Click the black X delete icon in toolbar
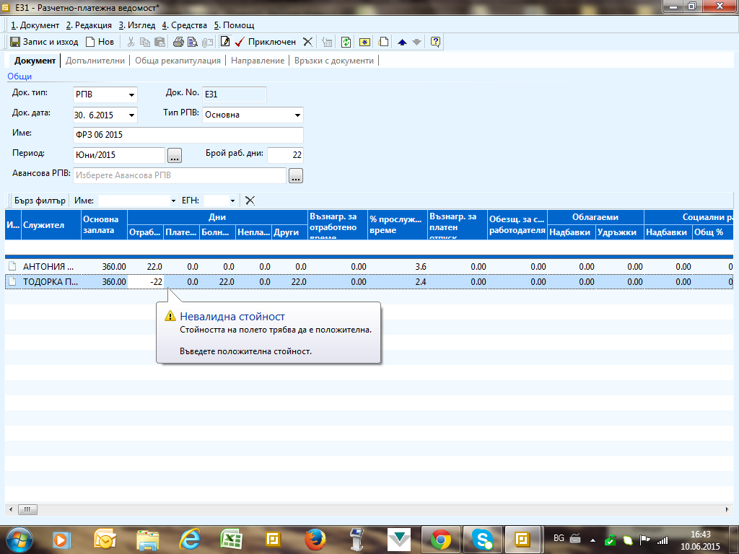739x554 pixels. [307, 42]
